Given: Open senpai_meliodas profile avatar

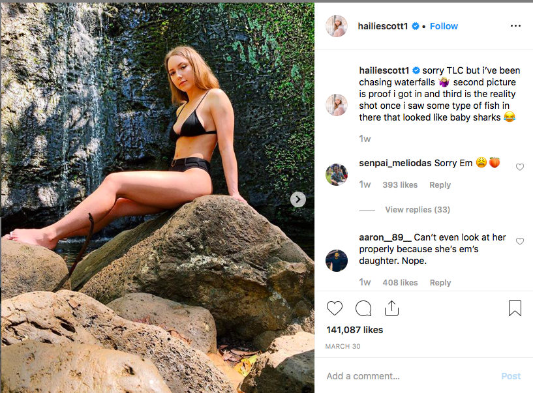Looking at the screenshot, I should [337, 174].
